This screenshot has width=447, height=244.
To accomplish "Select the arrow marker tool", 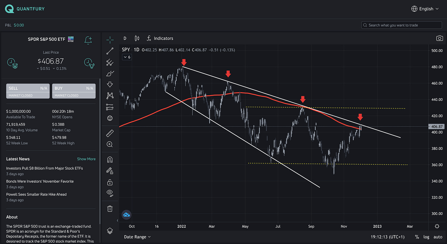I will click(110, 85).
